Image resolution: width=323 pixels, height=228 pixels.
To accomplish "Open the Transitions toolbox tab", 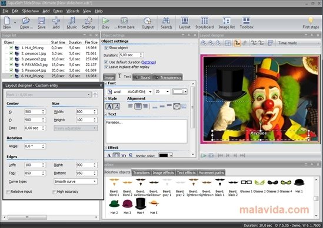I will tap(141, 172).
